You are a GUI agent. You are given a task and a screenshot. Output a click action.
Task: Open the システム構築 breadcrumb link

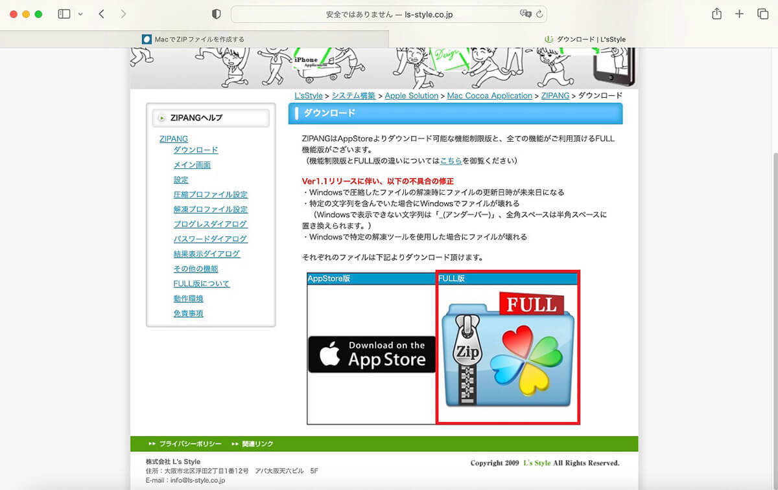tap(353, 96)
